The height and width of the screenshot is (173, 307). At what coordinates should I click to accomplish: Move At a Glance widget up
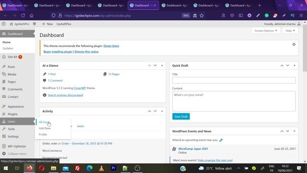click(x=149, y=65)
